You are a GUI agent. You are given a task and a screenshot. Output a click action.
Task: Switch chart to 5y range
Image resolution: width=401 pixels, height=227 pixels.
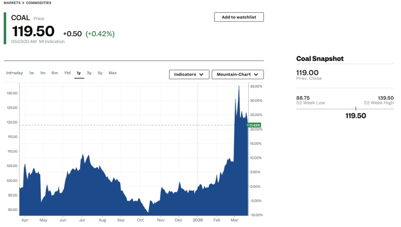(x=100, y=73)
